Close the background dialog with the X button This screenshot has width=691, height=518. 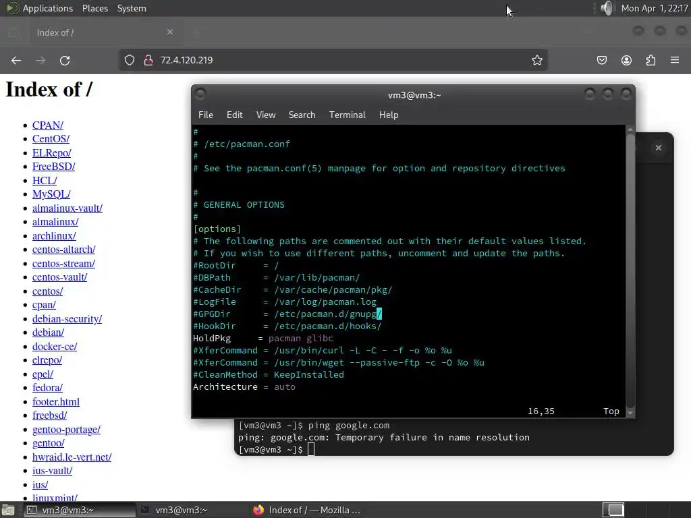tap(659, 148)
